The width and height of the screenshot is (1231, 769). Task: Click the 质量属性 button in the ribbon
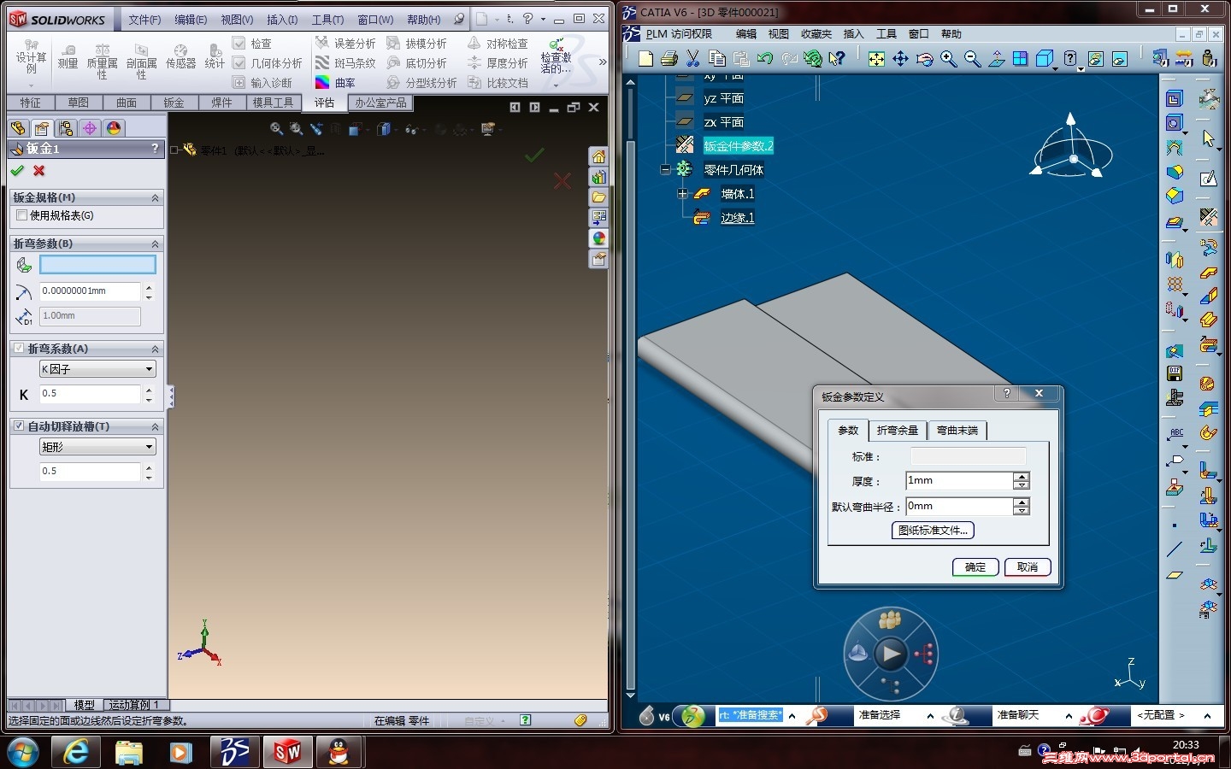[102, 61]
